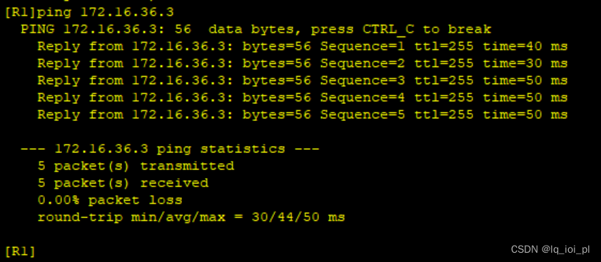Select the Sequence=4 reply line
This screenshot has height=262, width=601.
[303, 98]
